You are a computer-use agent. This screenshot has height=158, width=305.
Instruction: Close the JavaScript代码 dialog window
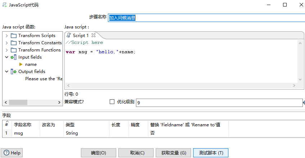coord(301,5)
